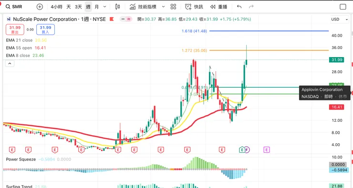Collapse the indicator legend arrow
The height and width of the screenshot is (188, 353).
(x=10, y=64)
